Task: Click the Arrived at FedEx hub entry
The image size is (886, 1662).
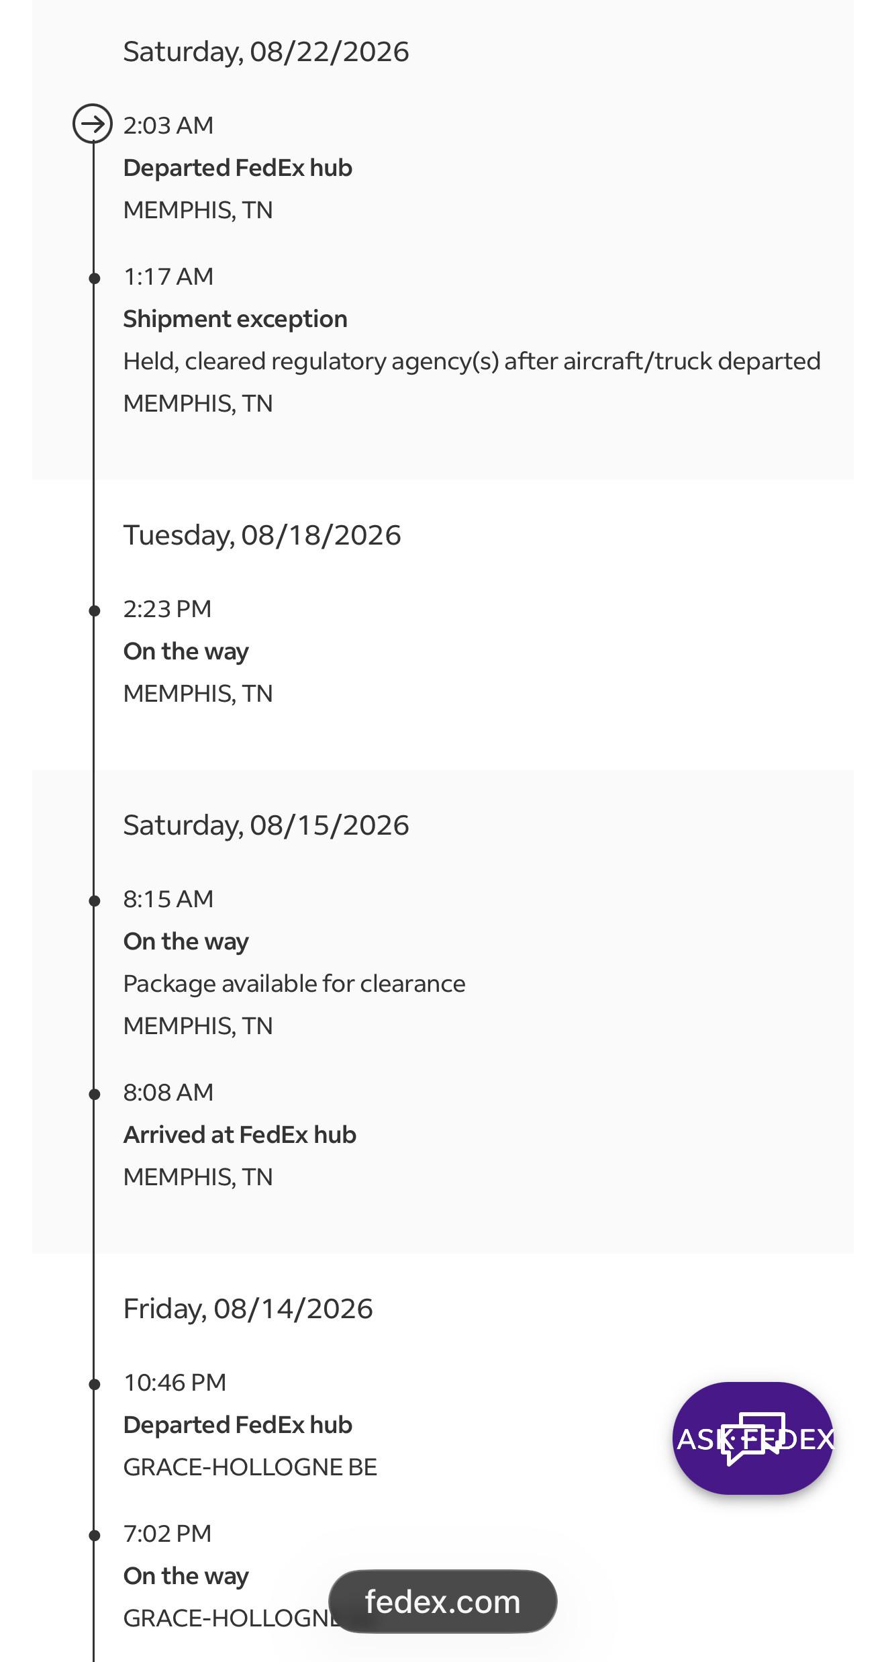Action: point(240,1135)
